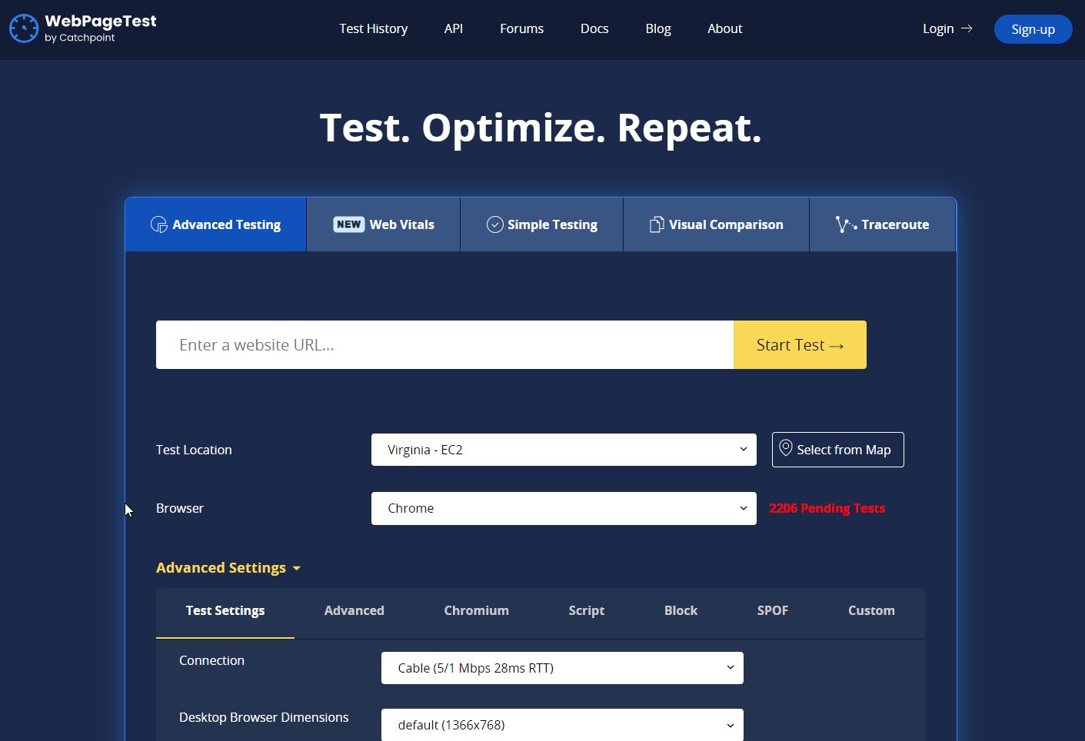
Task: Click the Sign-up button
Action: 1032,29
